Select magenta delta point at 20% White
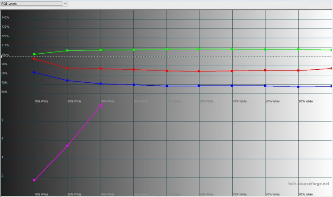 67,146
